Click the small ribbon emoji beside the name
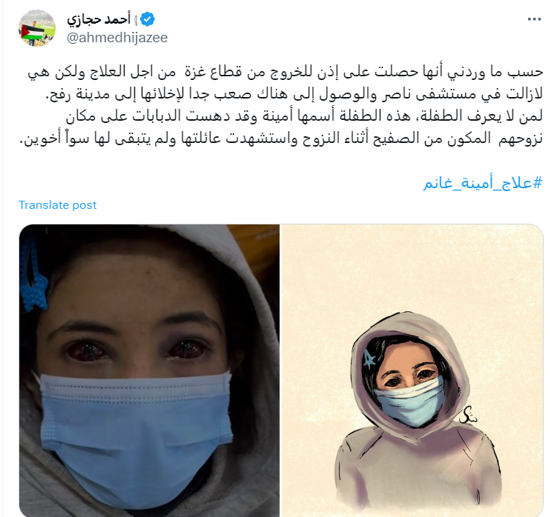 tap(136, 20)
